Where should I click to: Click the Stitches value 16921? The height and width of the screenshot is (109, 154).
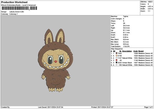(150, 2)
